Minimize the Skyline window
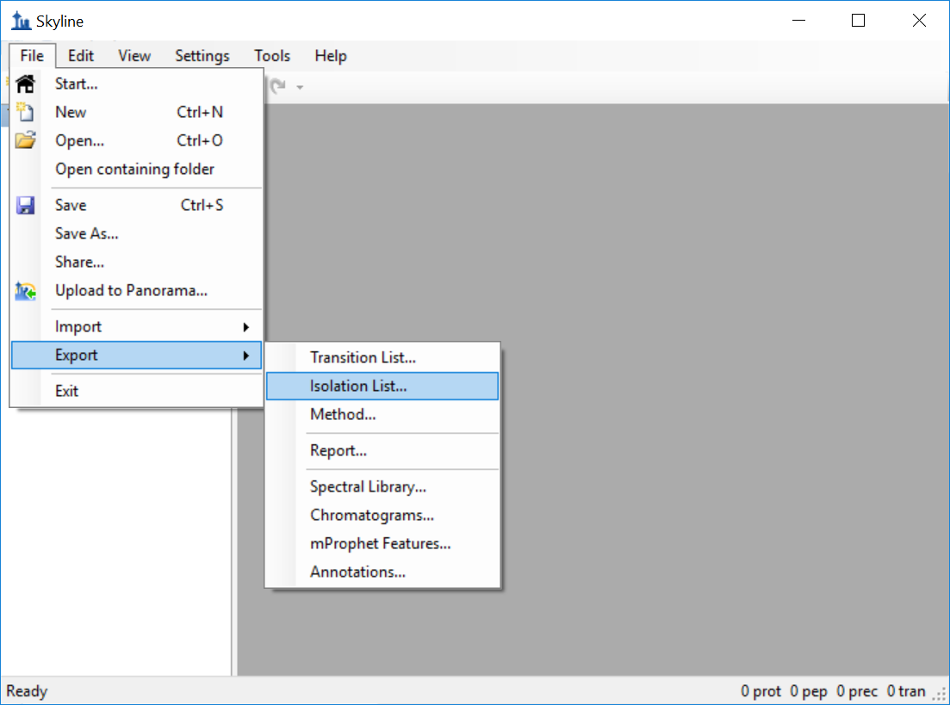 tap(799, 21)
